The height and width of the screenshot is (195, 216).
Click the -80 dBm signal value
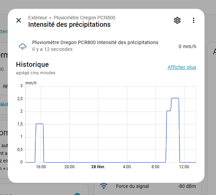pos(188,186)
